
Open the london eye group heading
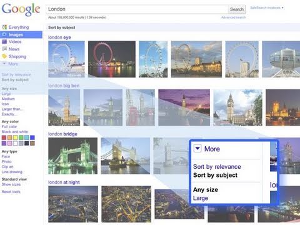[59, 37]
